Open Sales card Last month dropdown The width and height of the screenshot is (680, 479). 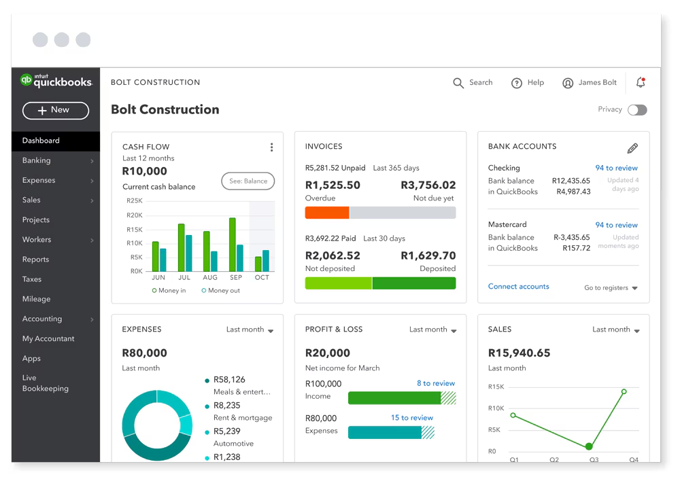616,330
